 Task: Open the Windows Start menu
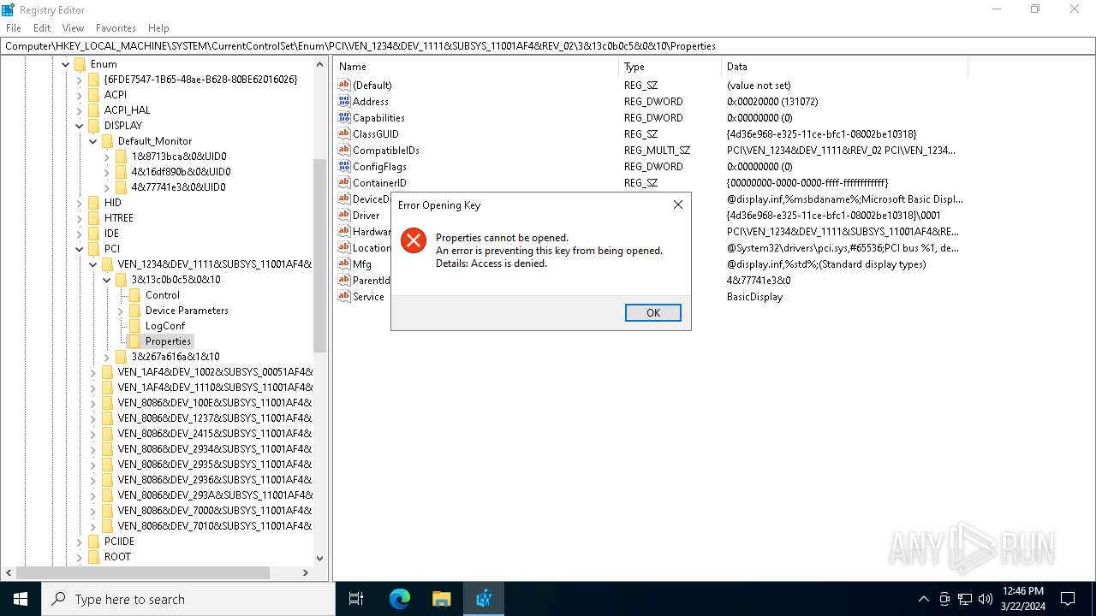pos(21,599)
